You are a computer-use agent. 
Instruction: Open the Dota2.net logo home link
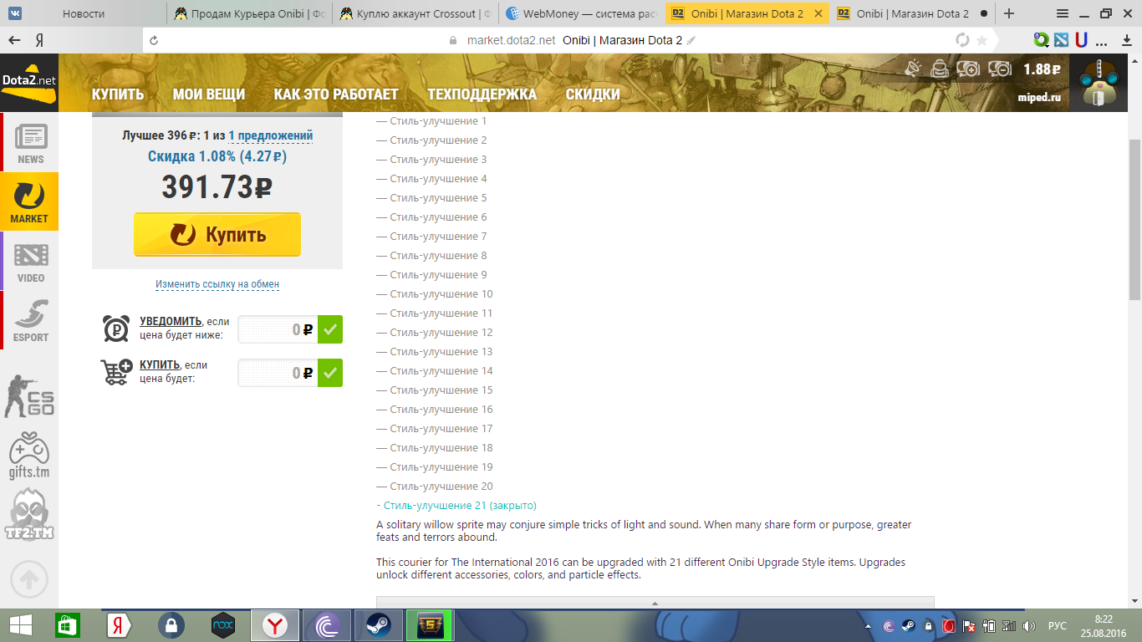[28, 82]
